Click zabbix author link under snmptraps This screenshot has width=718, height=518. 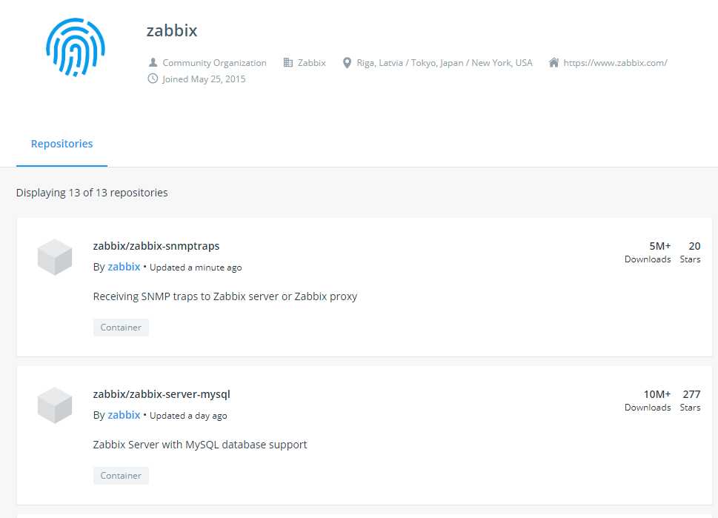pyautogui.click(x=124, y=267)
